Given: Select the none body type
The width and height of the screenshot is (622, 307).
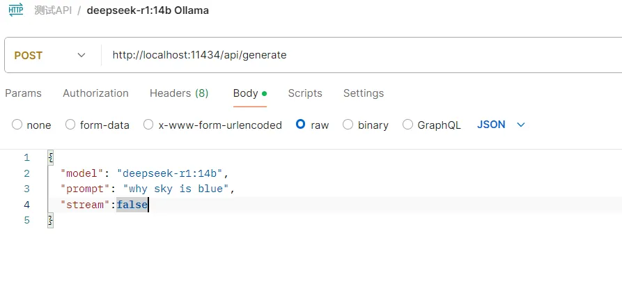Looking at the screenshot, I should pos(17,125).
